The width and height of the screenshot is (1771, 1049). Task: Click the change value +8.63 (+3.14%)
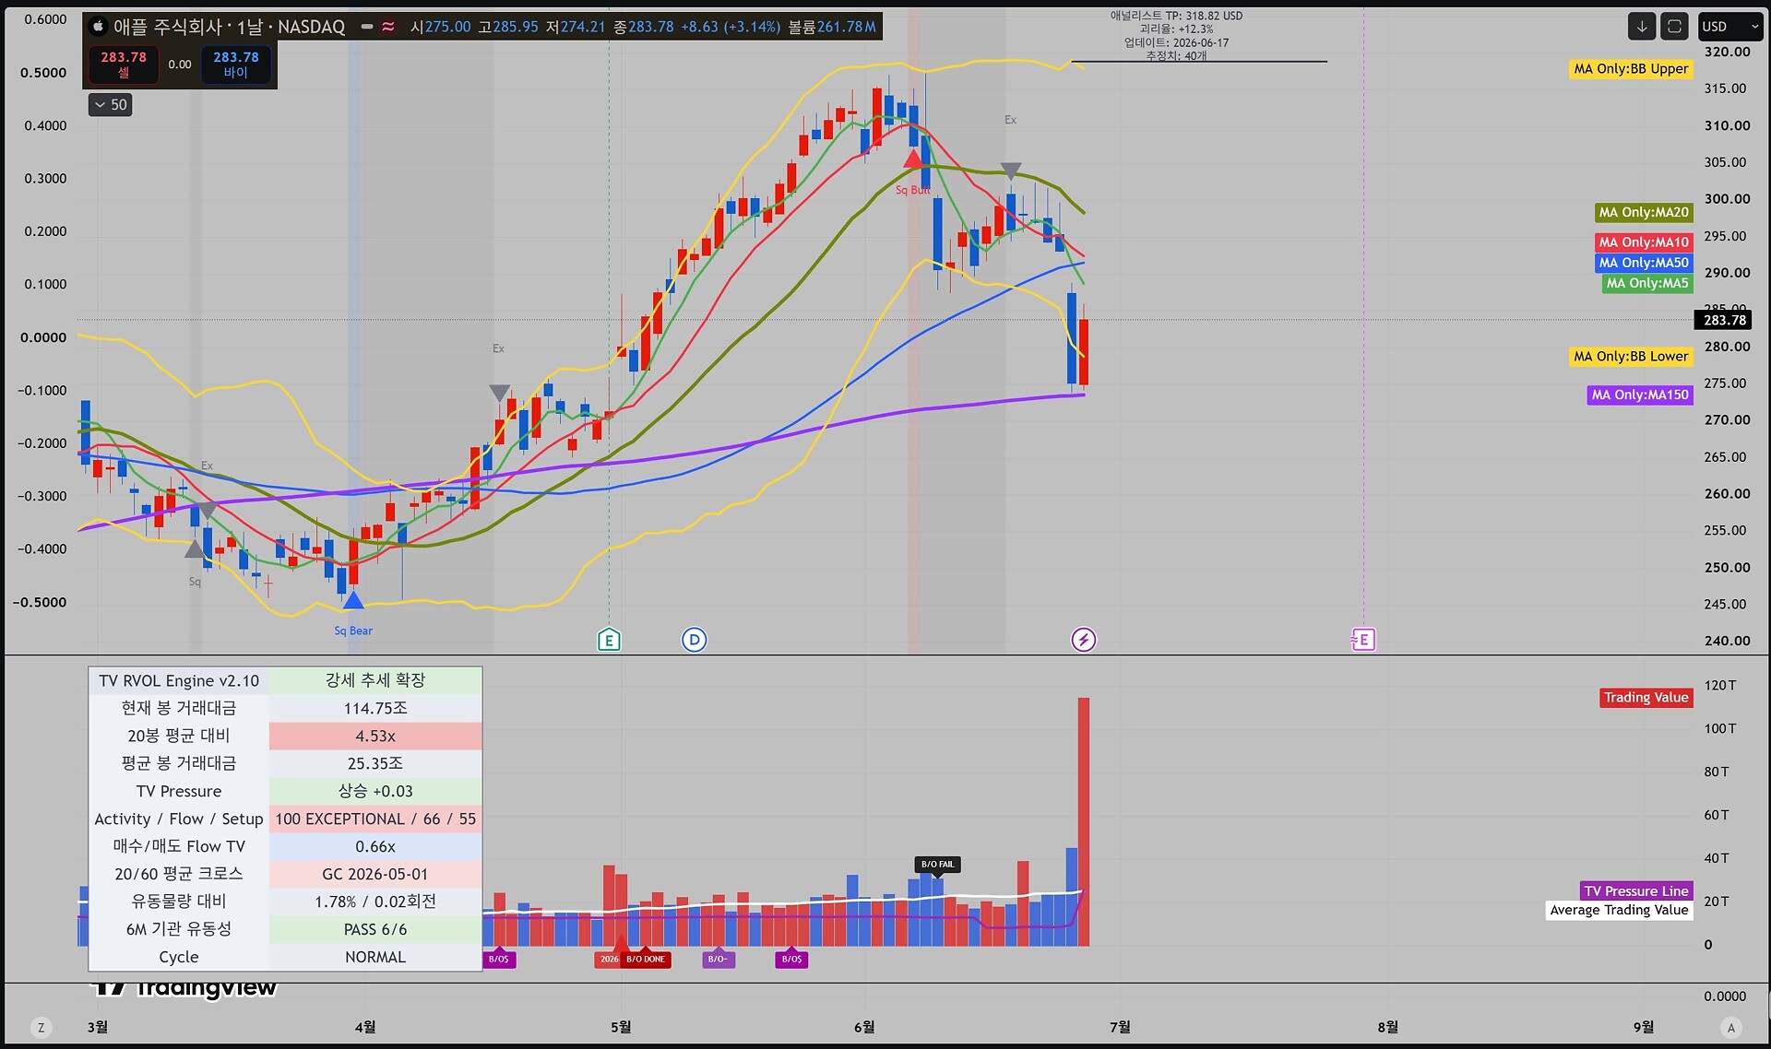(731, 27)
